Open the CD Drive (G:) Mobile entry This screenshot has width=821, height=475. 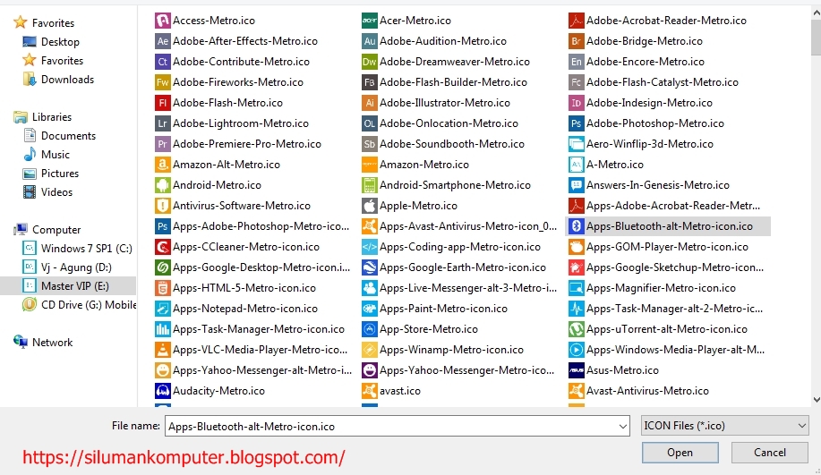[x=79, y=305]
